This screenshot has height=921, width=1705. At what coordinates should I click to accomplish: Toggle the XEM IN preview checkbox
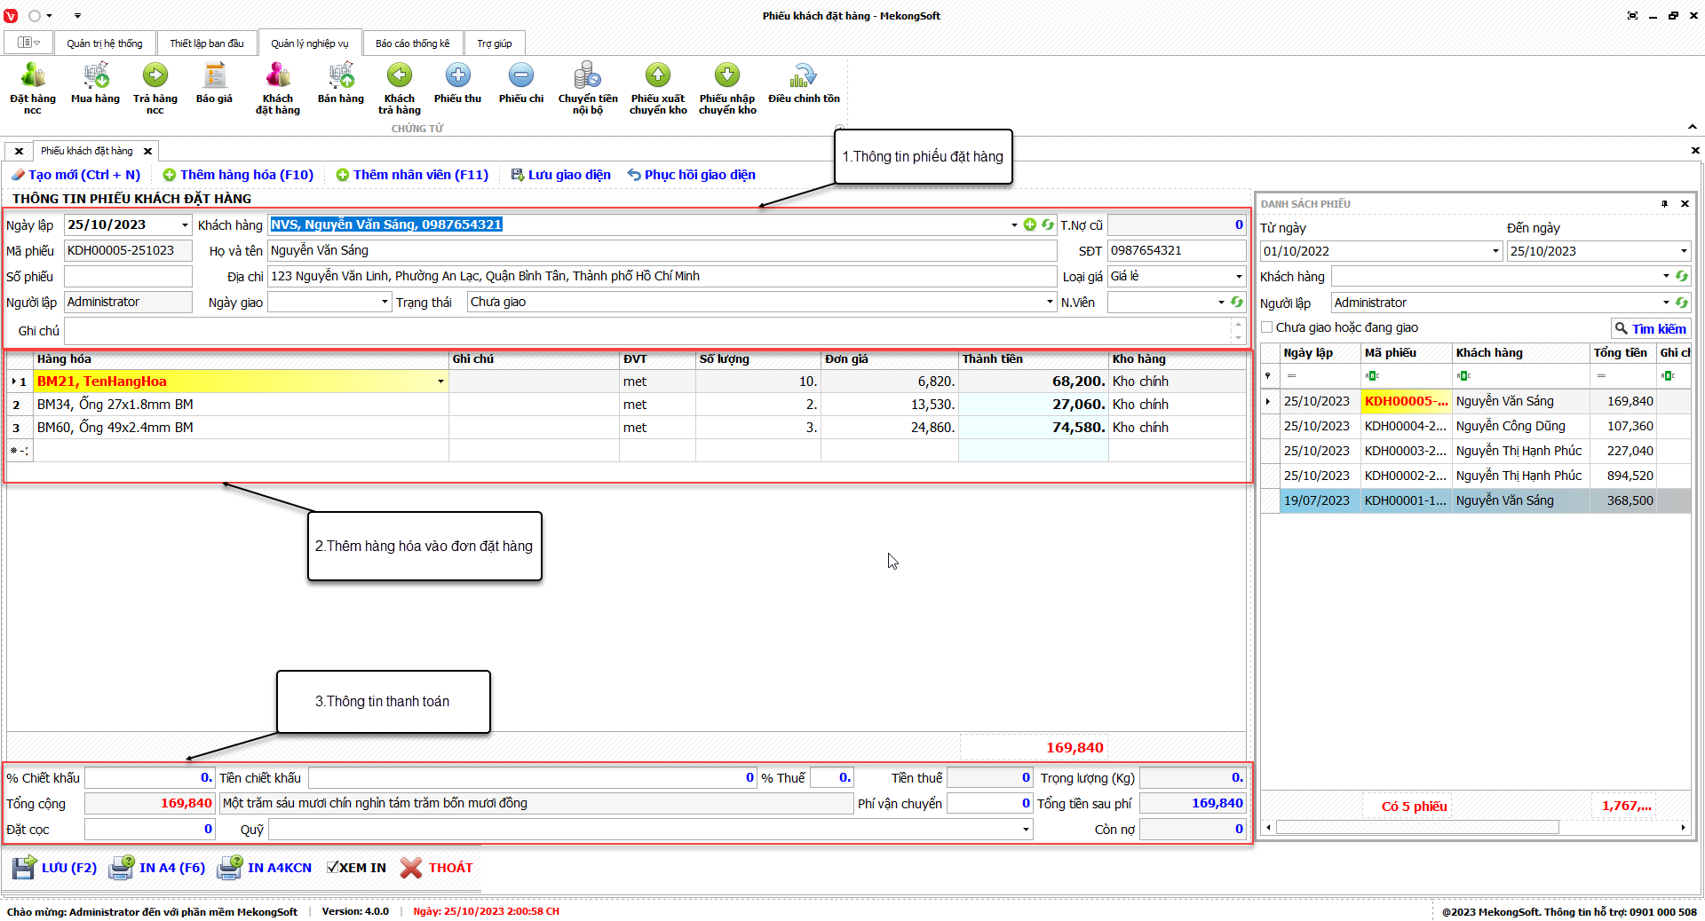tap(332, 868)
